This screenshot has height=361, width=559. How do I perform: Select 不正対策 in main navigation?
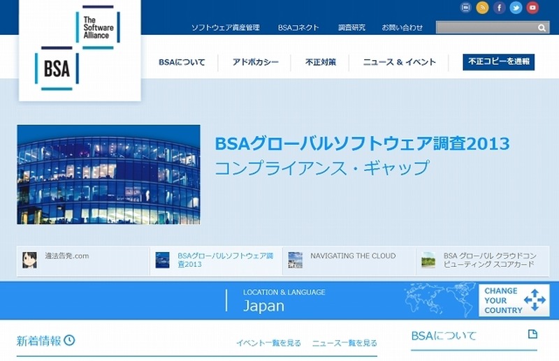(321, 62)
